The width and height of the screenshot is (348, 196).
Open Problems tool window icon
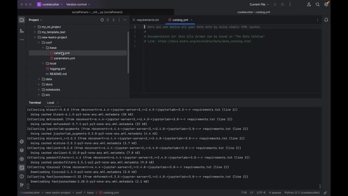click(22, 176)
